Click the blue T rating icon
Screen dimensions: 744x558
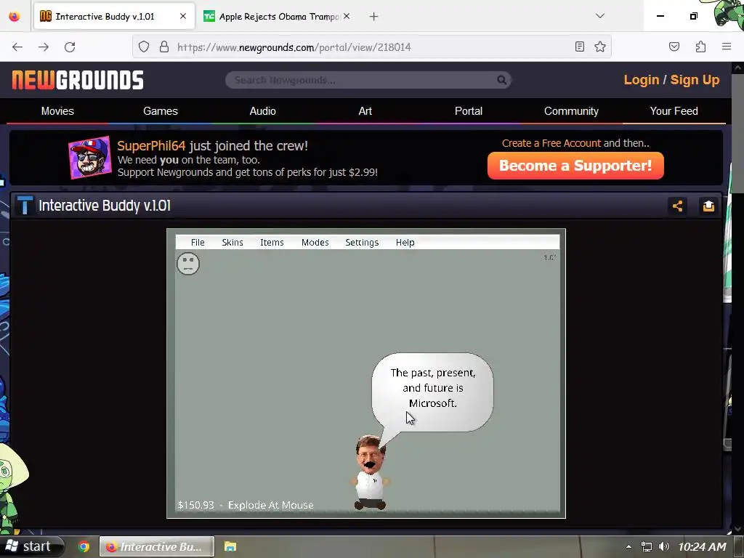coord(25,206)
